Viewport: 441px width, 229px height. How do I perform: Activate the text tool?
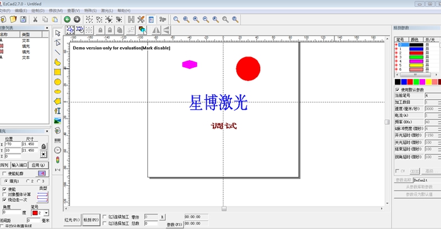[57, 111]
